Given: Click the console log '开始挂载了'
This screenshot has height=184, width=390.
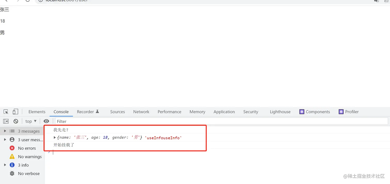Looking at the screenshot, I should (64, 145).
